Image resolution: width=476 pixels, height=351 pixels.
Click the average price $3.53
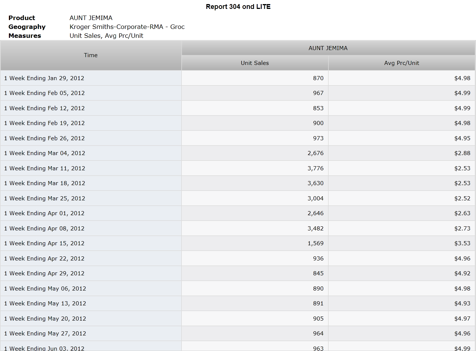(x=462, y=243)
